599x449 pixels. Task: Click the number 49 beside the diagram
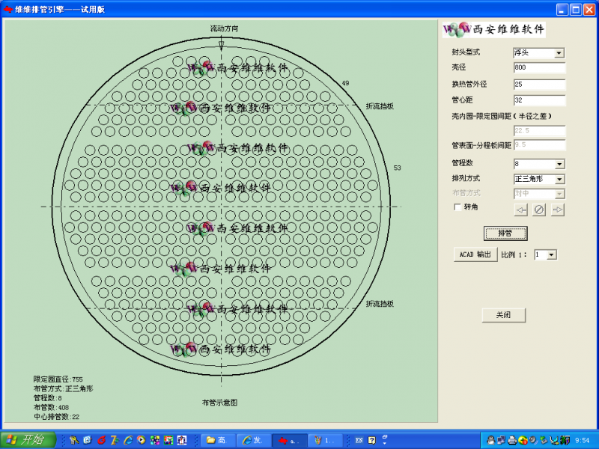pyautogui.click(x=345, y=83)
